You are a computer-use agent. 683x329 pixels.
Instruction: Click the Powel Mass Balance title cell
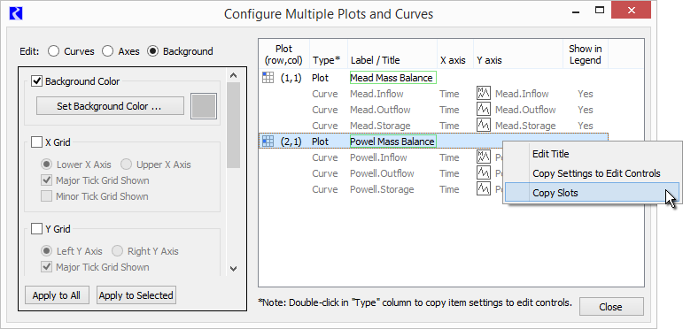coord(393,142)
